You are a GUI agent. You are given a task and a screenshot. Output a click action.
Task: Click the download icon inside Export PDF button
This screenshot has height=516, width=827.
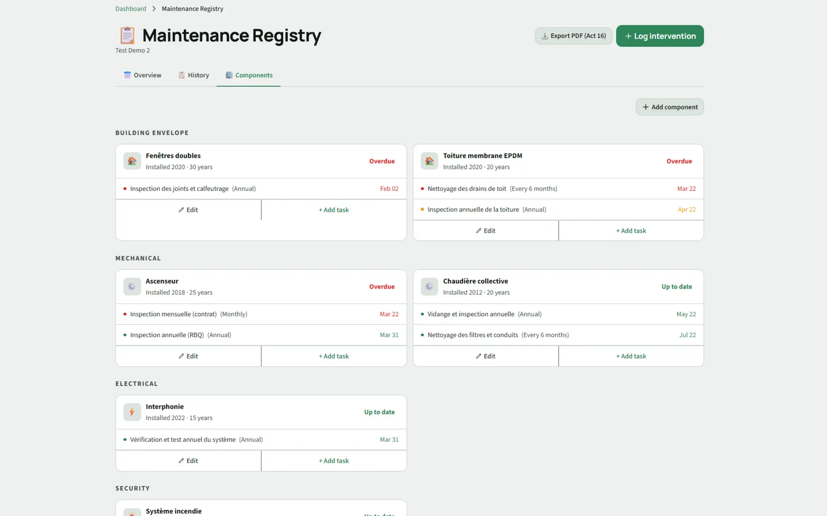pos(545,36)
